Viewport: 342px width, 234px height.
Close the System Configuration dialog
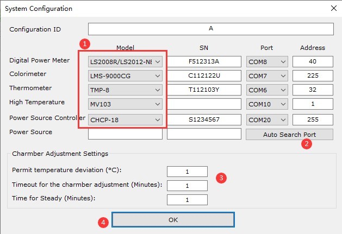pos(334,8)
